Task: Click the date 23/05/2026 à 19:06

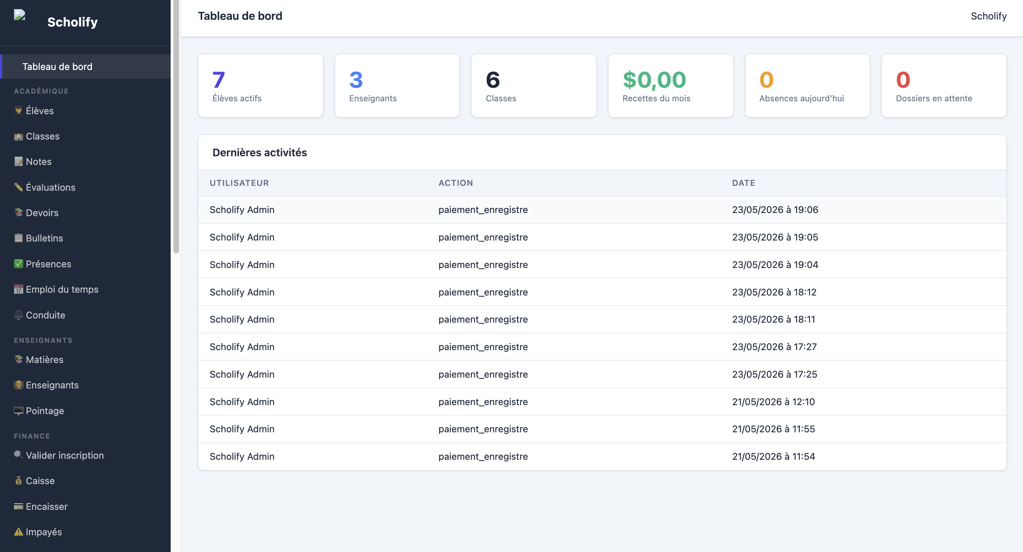Action: (775, 210)
